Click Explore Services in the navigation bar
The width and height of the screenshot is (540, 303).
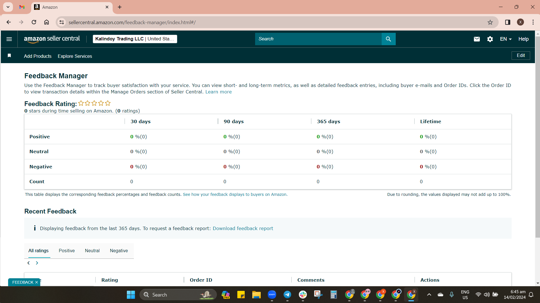click(75, 56)
